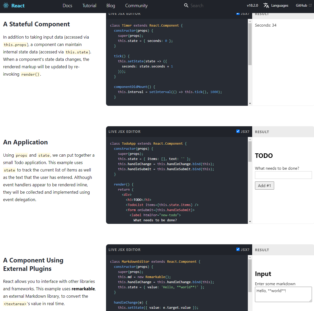This screenshot has height=311, width=314.
Task: Click the TodoApp code editor scrollbar thumb
Action: 250,151
